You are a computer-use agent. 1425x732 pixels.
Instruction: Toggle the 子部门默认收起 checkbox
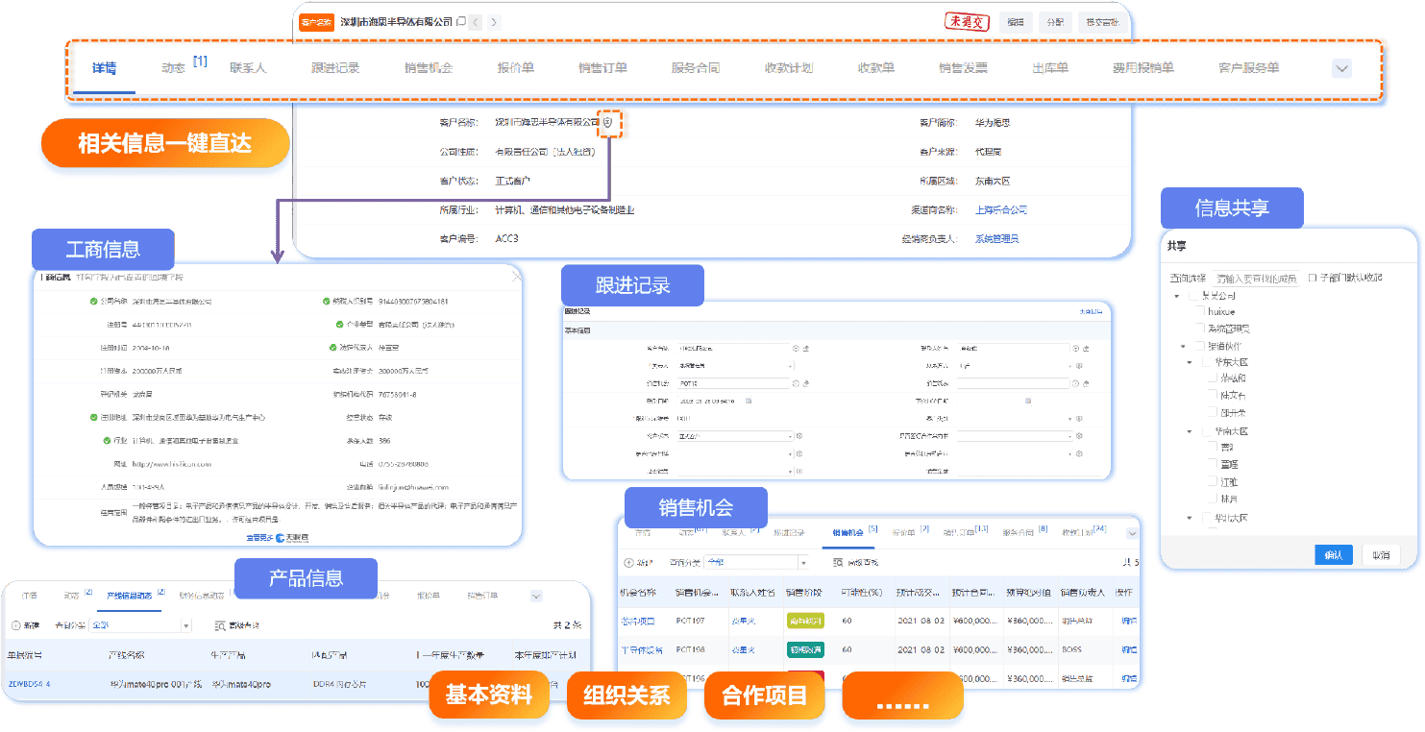pos(1312,278)
